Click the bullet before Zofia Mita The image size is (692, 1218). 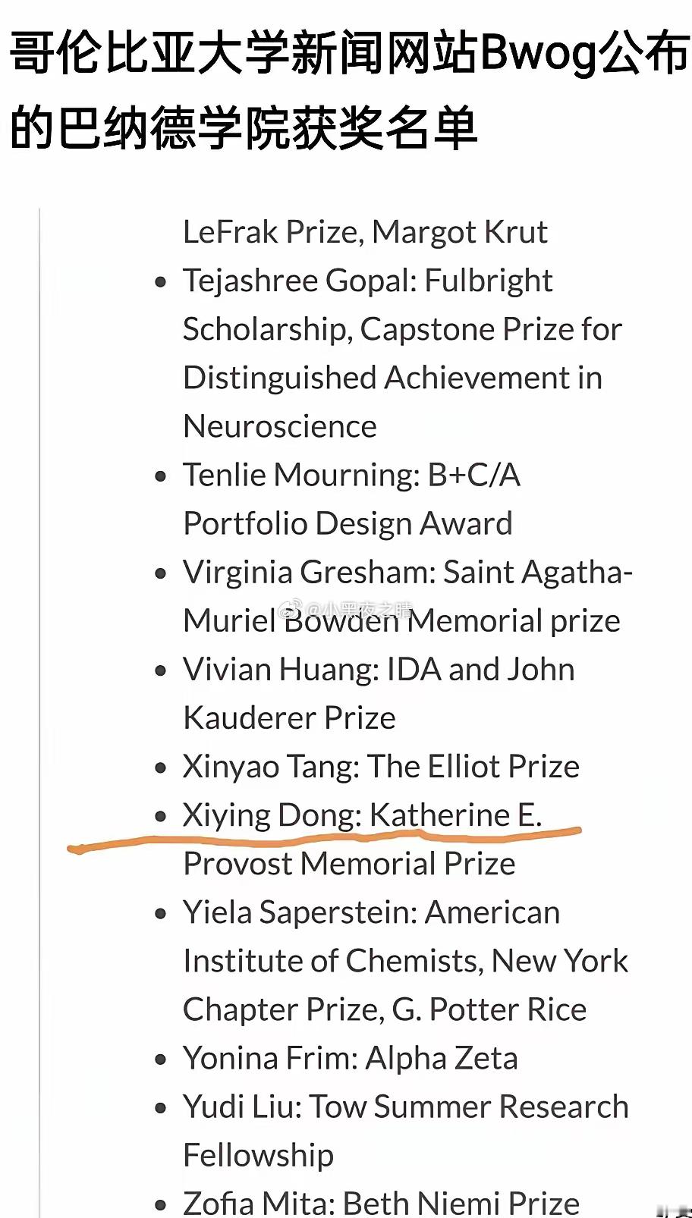pos(160,1205)
